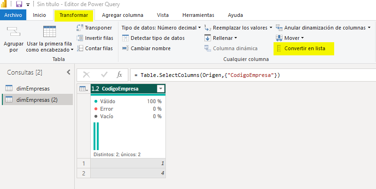Click the fx formula button

(119, 75)
